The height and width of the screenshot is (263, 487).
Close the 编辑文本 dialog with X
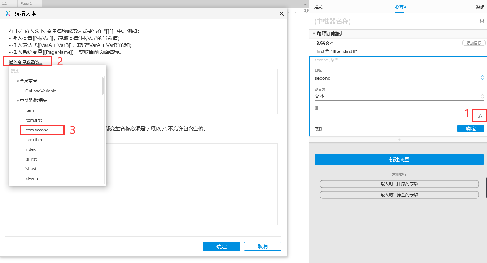click(282, 13)
